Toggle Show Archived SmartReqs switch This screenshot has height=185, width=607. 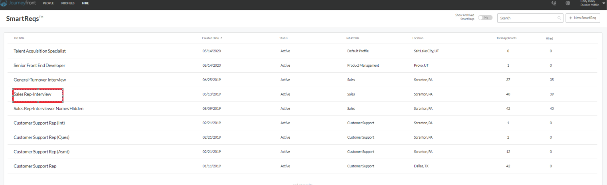pyautogui.click(x=485, y=18)
